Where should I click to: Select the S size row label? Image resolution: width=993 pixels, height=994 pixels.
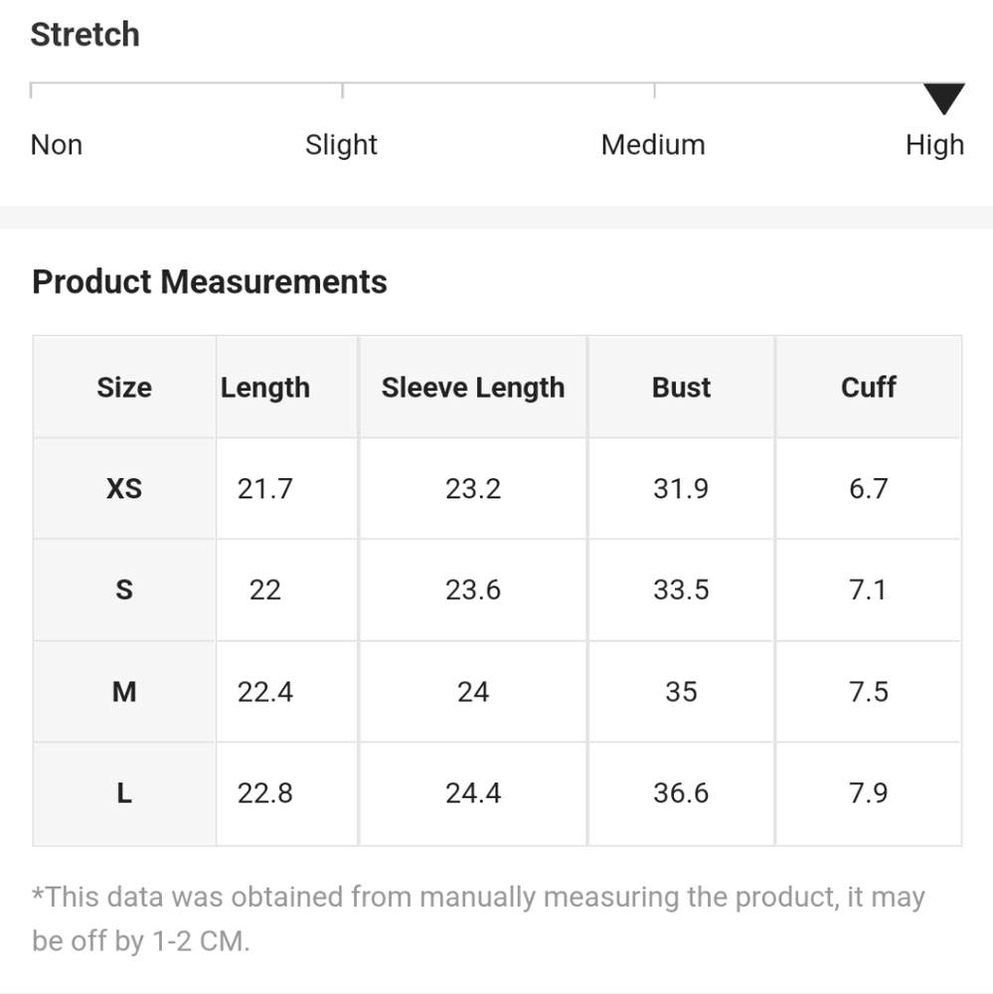click(x=124, y=590)
